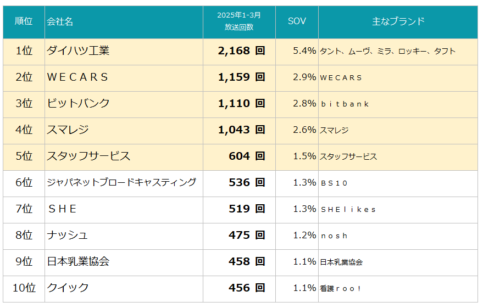Viewport: 483px width, 308px height.
Task: Select the 看護roo! brand cell
Action: pyautogui.click(x=398, y=289)
